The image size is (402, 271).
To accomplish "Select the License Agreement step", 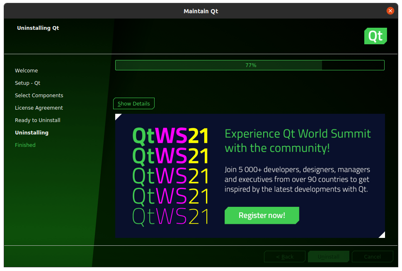I will click(x=39, y=108).
